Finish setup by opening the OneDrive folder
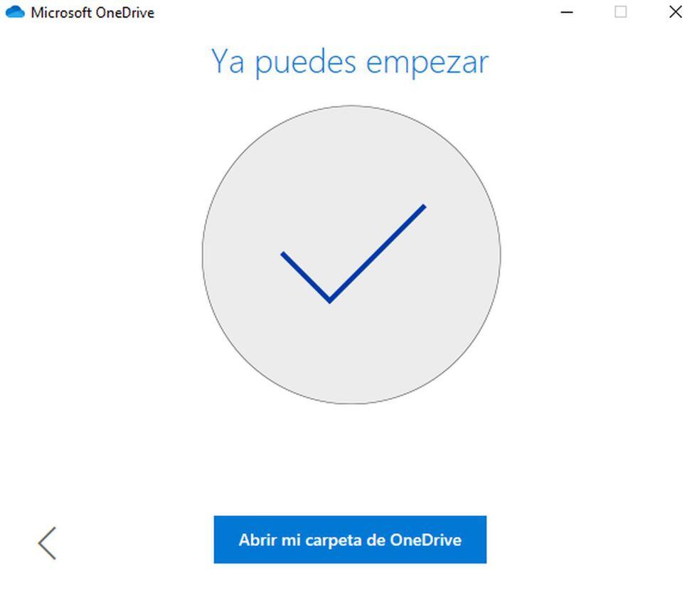 [x=350, y=540]
